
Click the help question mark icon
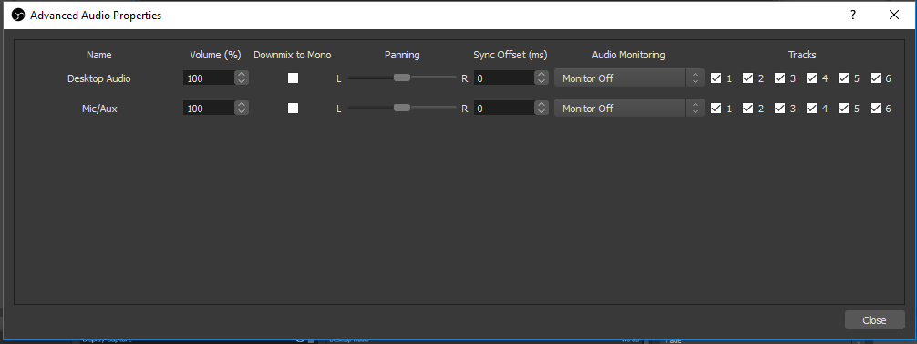(853, 16)
